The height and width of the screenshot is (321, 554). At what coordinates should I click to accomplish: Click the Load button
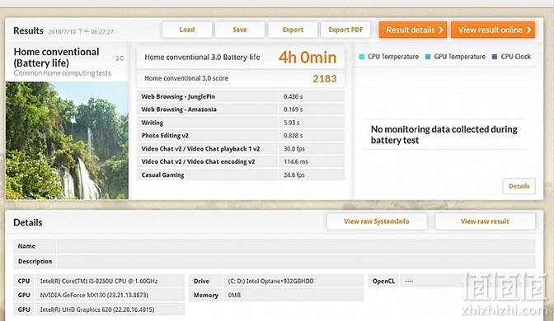click(187, 30)
